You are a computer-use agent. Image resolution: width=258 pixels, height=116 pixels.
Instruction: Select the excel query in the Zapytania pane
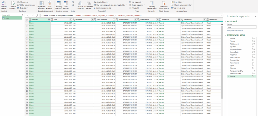[x=12, y=18]
